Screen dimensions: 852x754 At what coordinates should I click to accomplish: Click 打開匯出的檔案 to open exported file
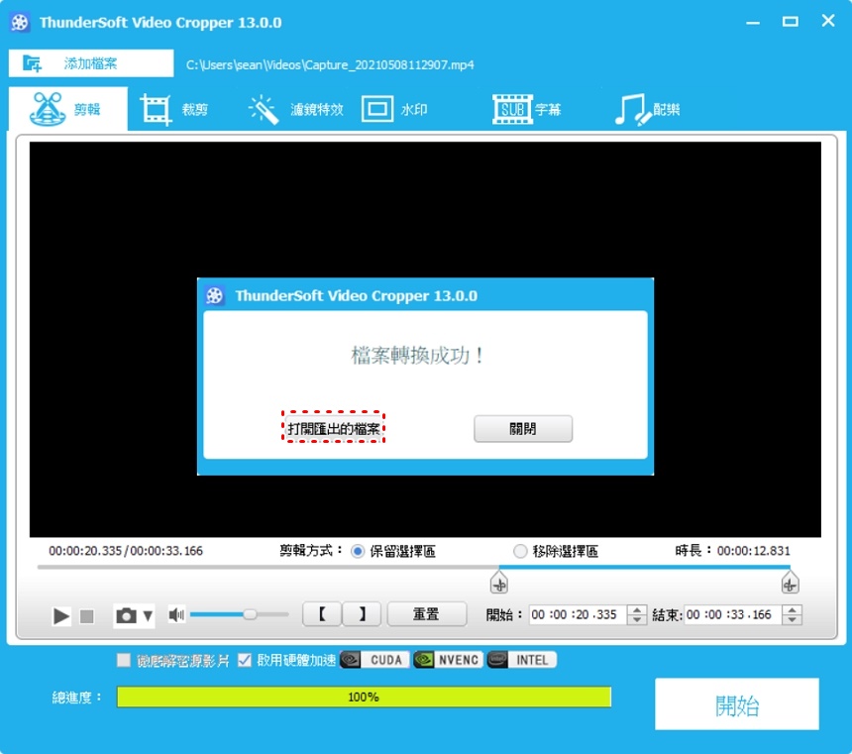tap(334, 429)
